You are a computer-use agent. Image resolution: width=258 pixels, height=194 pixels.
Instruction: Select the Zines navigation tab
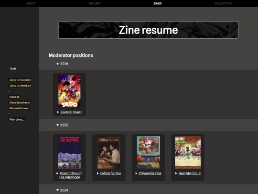click(x=158, y=3)
